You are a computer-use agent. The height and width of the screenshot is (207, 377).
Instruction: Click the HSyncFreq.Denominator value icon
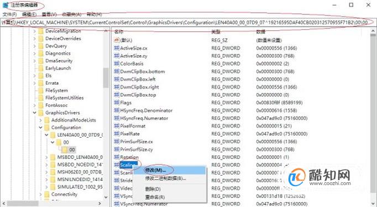[117, 110]
